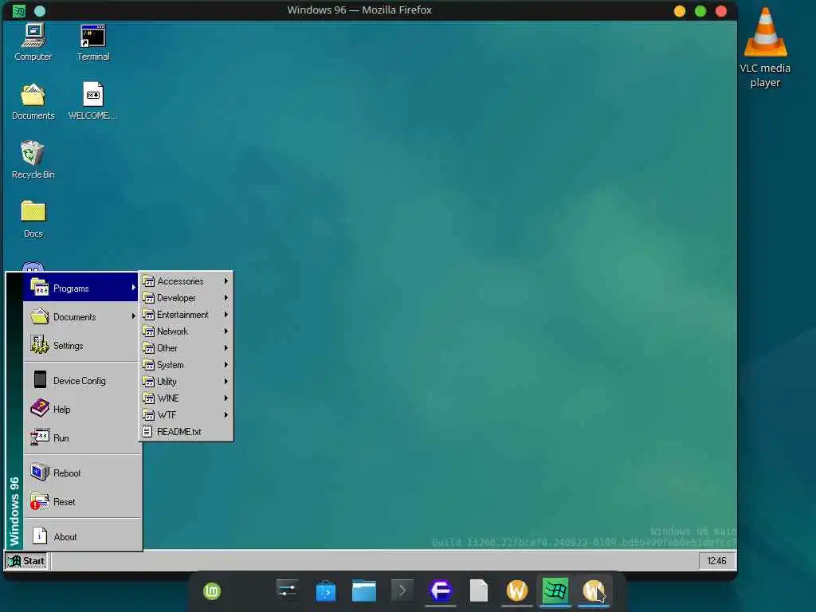This screenshot has width=816, height=612.
Task: Click the Accessories folder icon
Action: coord(148,281)
